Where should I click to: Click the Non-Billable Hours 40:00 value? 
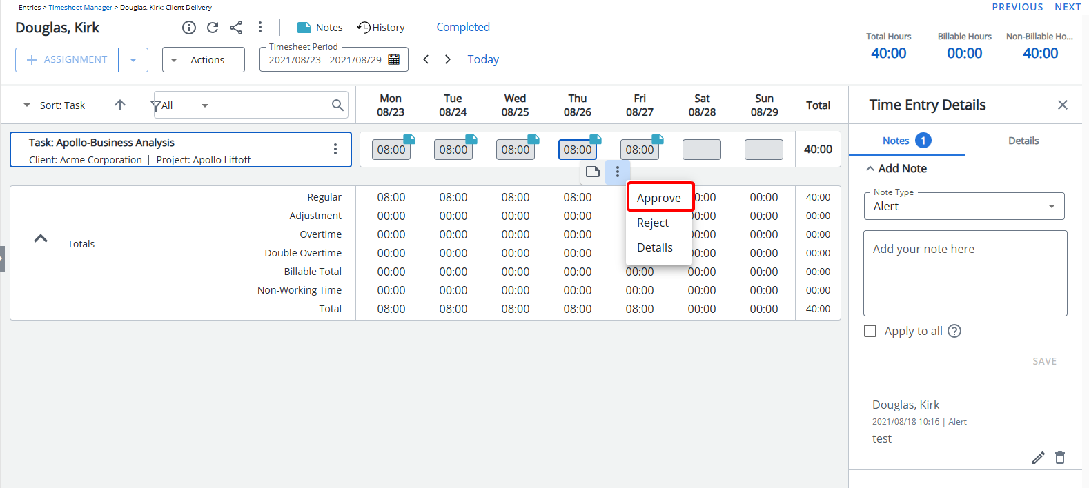coord(1041,53)
